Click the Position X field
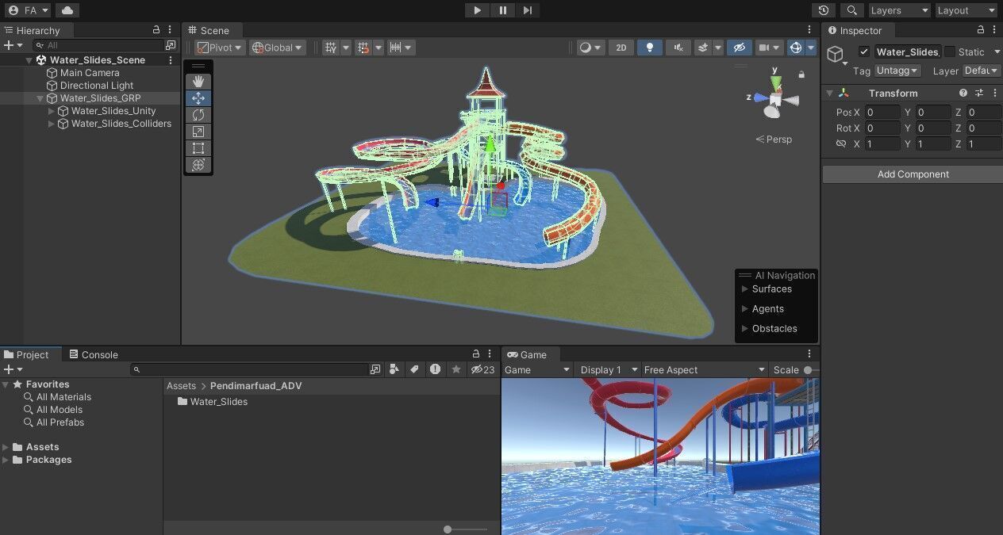1003x535 pixels. (x=882, y=113)
